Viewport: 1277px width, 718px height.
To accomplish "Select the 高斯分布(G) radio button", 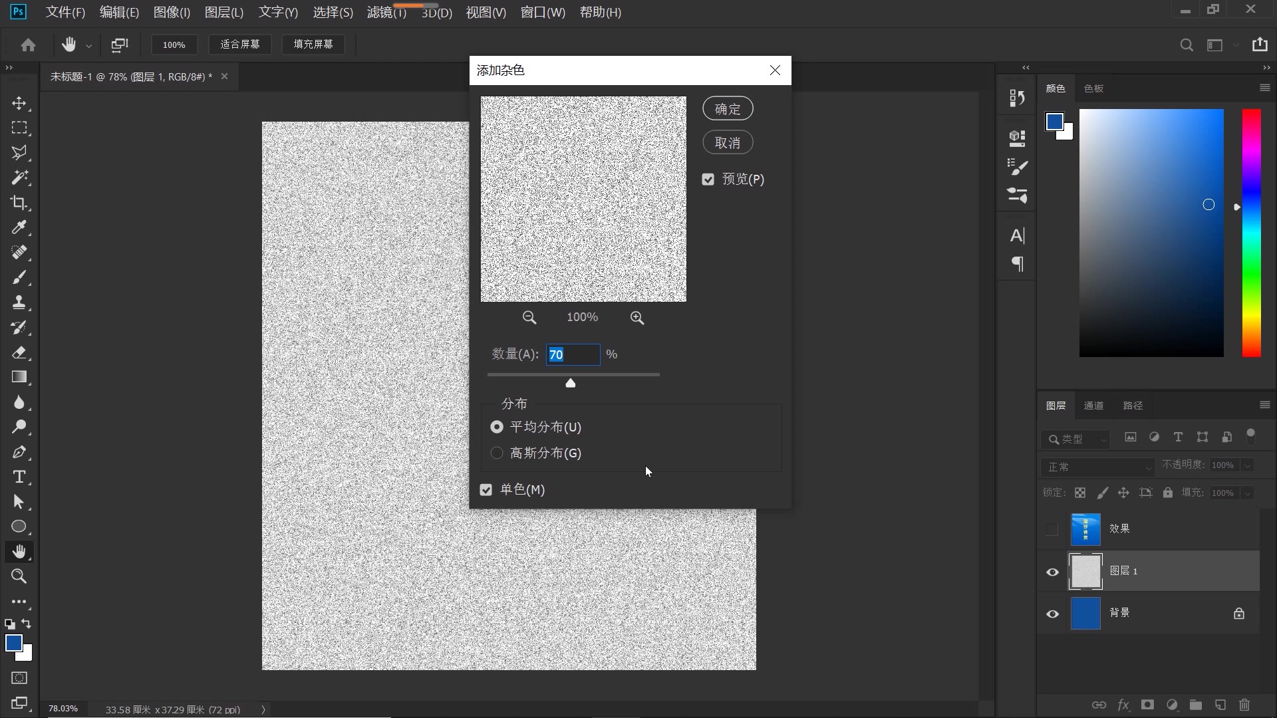I will (x=496, y=453).
